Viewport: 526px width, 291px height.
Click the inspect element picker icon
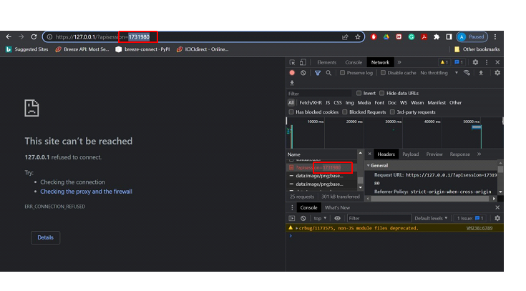pyautogui.click(x=293, y=62)
